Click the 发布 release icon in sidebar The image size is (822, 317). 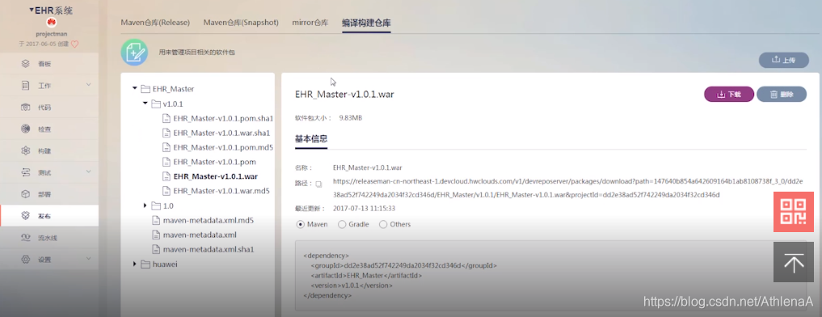coord(26,216)
